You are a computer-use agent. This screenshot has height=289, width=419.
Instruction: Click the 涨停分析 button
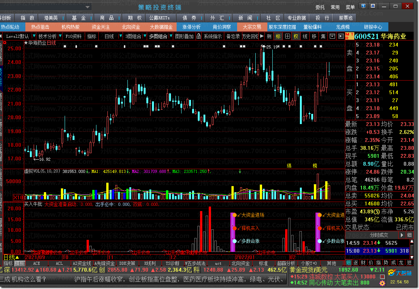191,27
